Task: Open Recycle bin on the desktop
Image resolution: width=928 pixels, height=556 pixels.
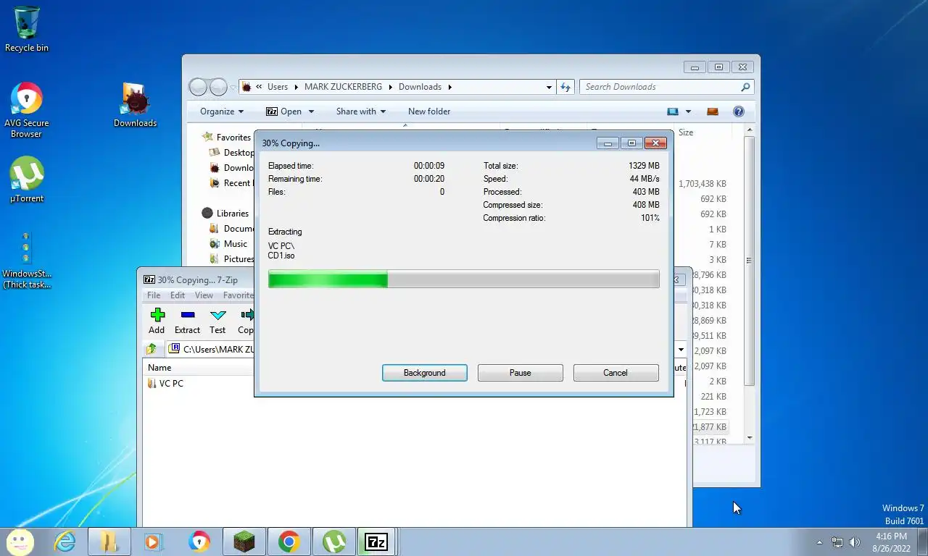Action: 27,30
